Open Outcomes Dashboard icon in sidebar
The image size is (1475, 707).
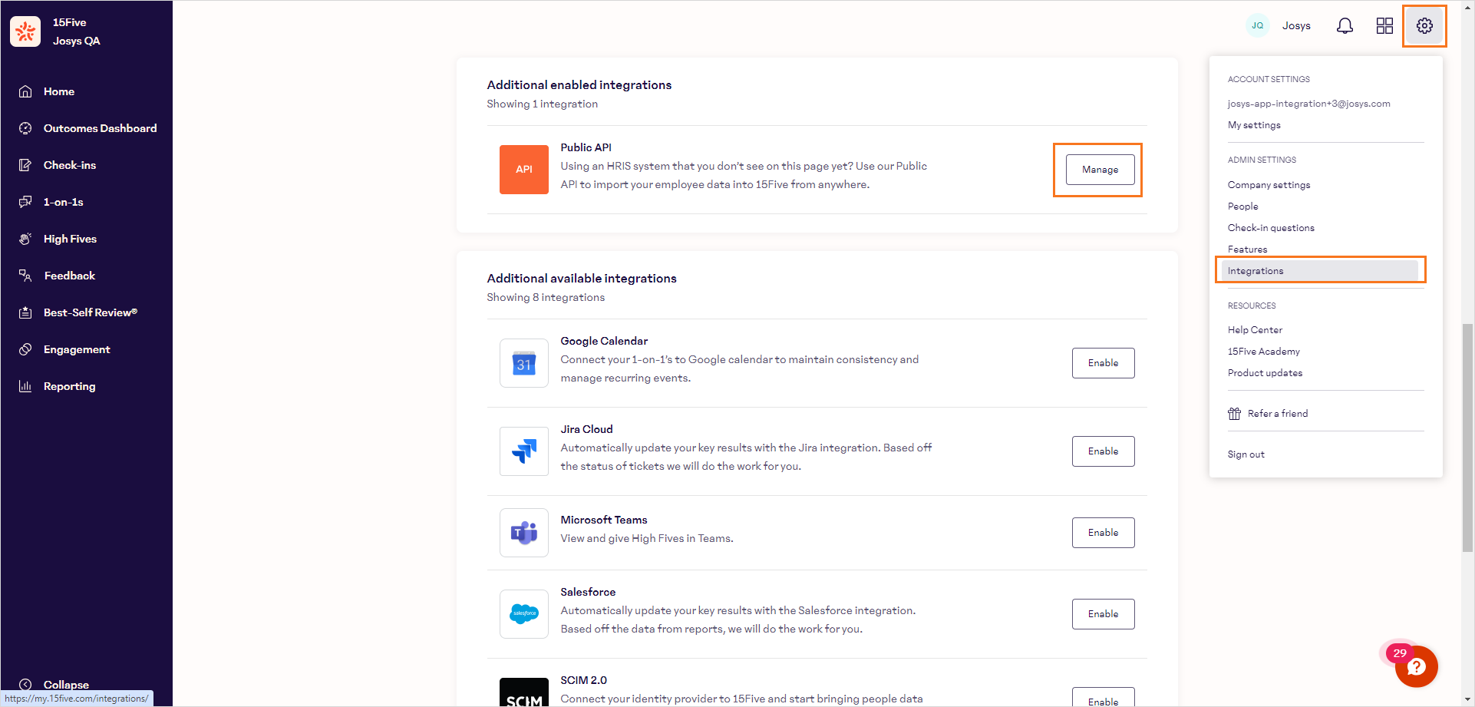pyautogui.click(x=25, y=128)
